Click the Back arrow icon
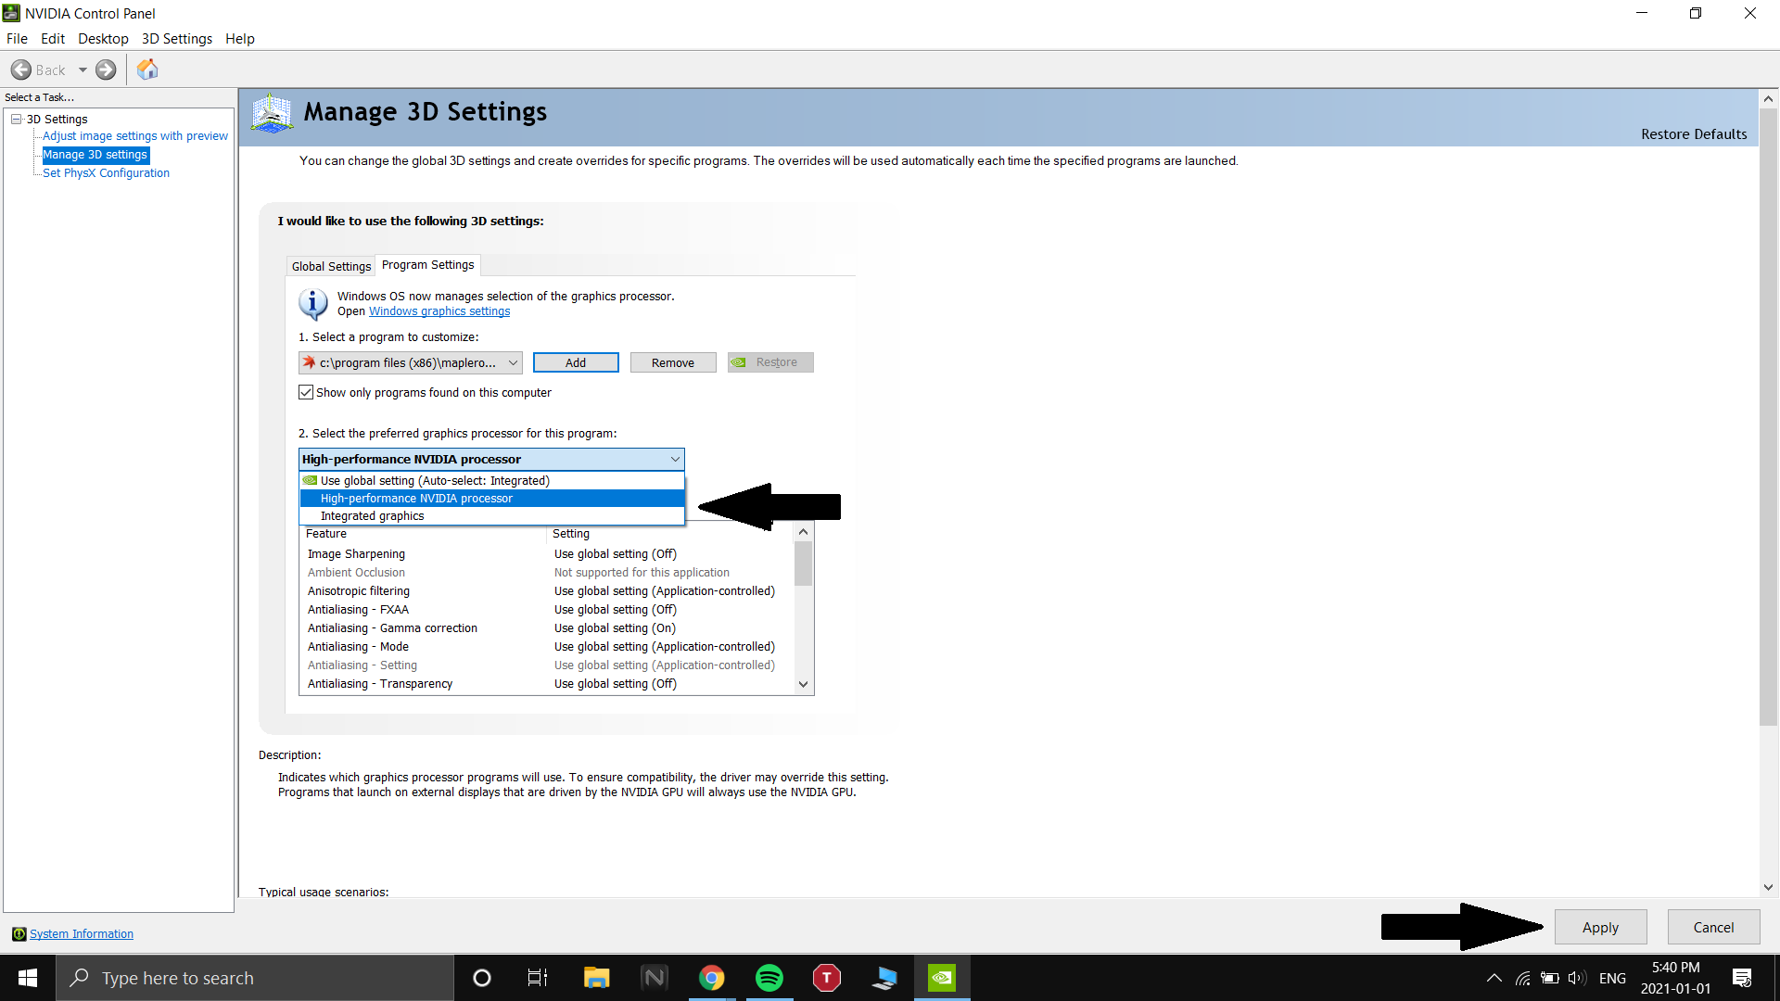Screen dimensions: 1780x1001 tap(21, 70)
